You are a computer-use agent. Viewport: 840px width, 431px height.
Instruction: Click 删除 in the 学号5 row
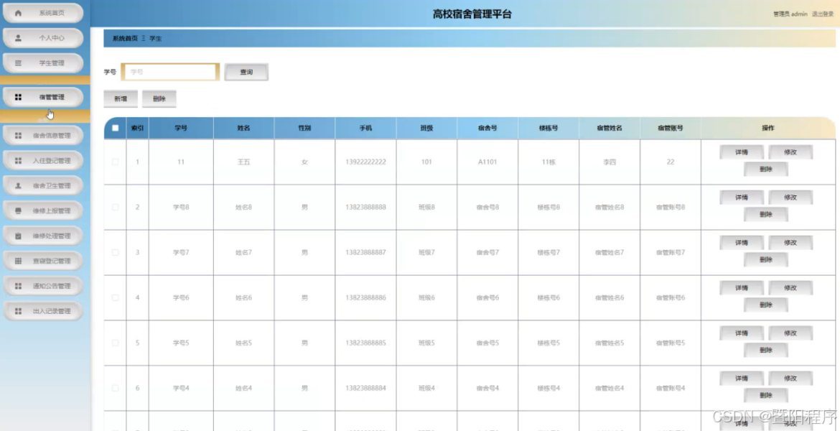(x=766, y=350)
